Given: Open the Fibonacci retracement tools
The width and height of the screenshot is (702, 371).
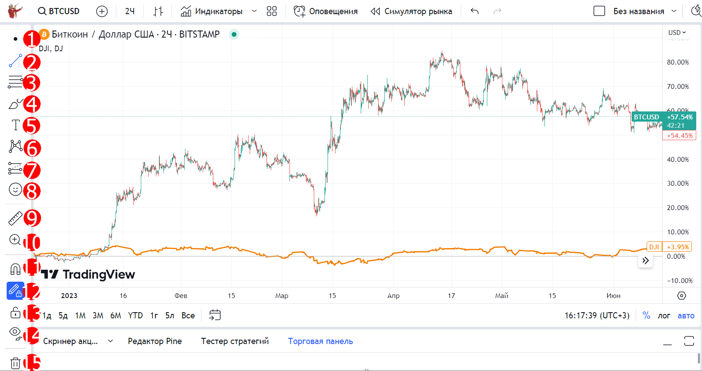Looking at the screenshot, I should (x=15, y=82).
